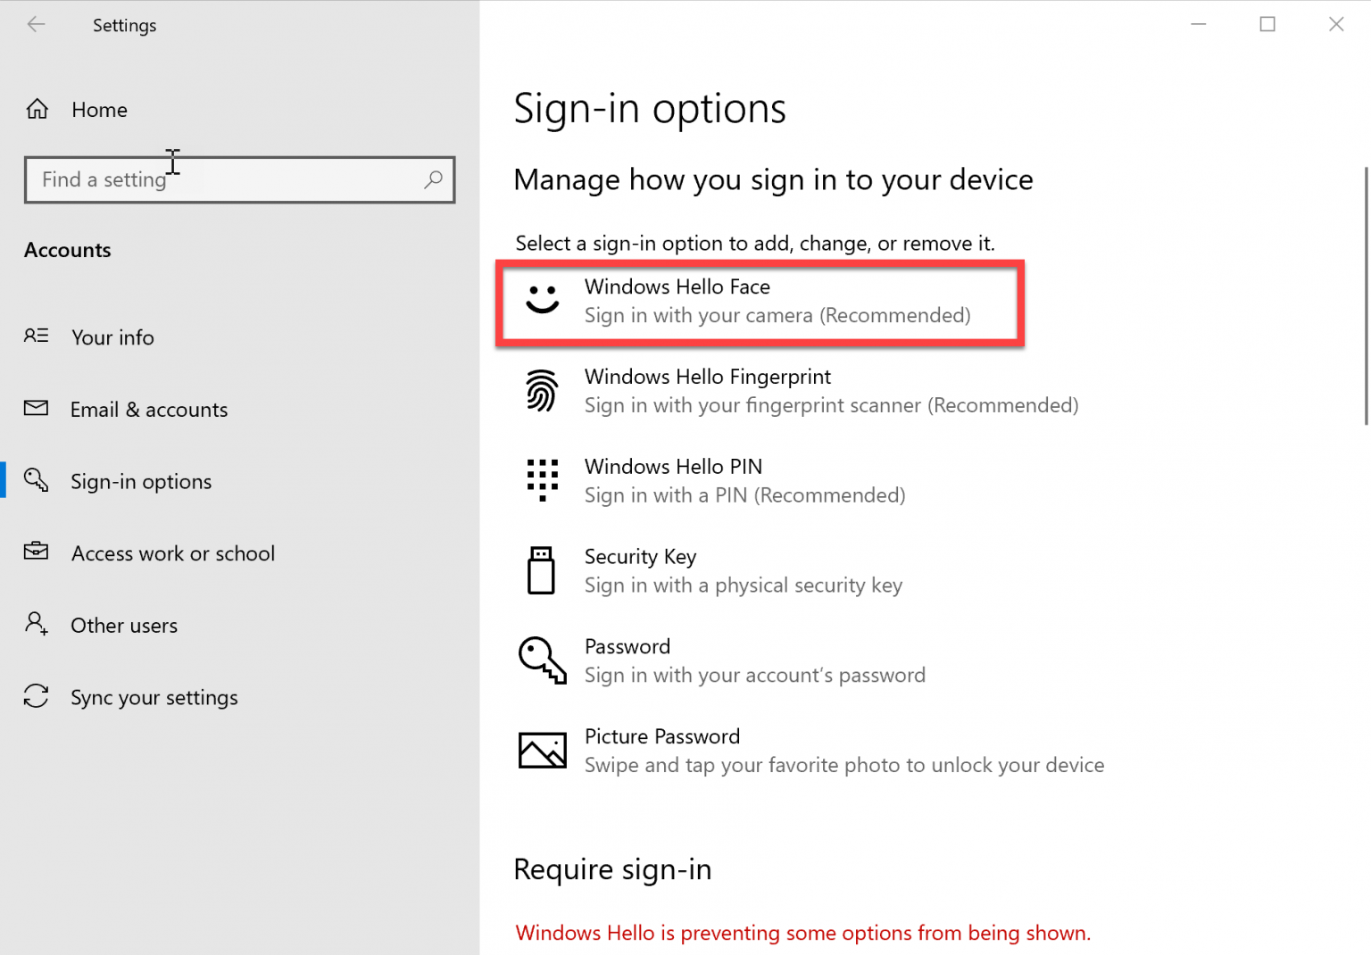The image size is (1371, 955).
Task: Select the Email & accounts envelope icon
Action: click(x=37, y=409)
